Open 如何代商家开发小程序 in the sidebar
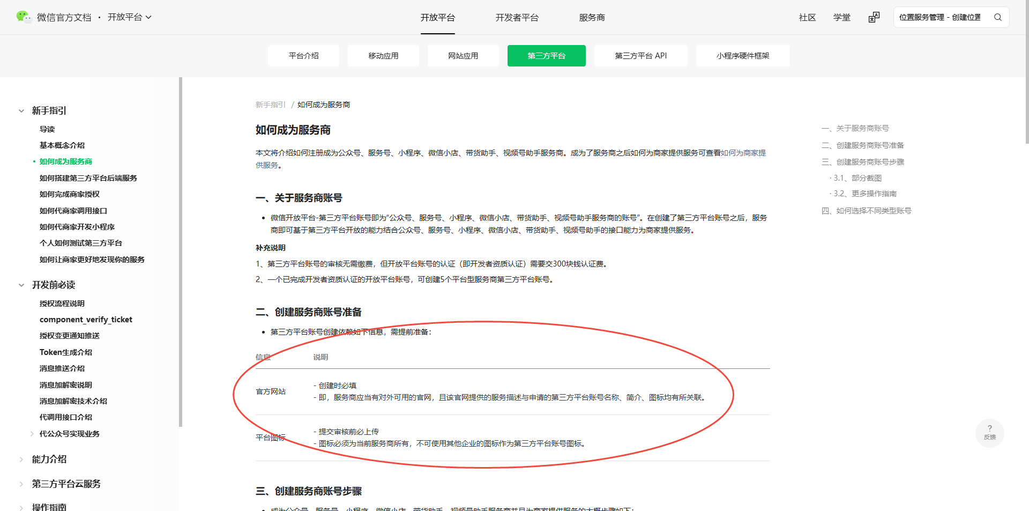Viewport: 1029px width, 511px height. (77, 227)
